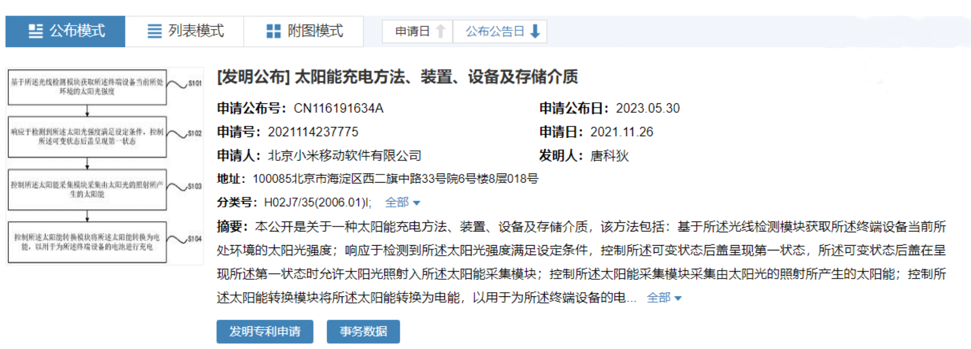The height and width of the screenshot is (349, 971).
Task: Click the 公布模式 layout icon
Action: (36, 31)
